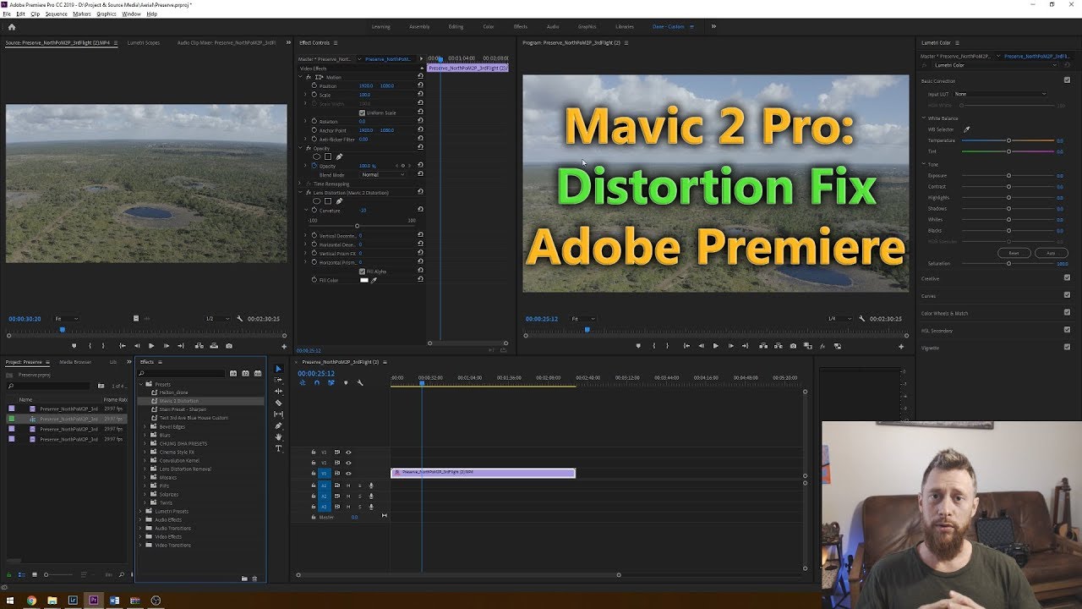Select Mavic 2 Distortion preset

coord(179,401)
